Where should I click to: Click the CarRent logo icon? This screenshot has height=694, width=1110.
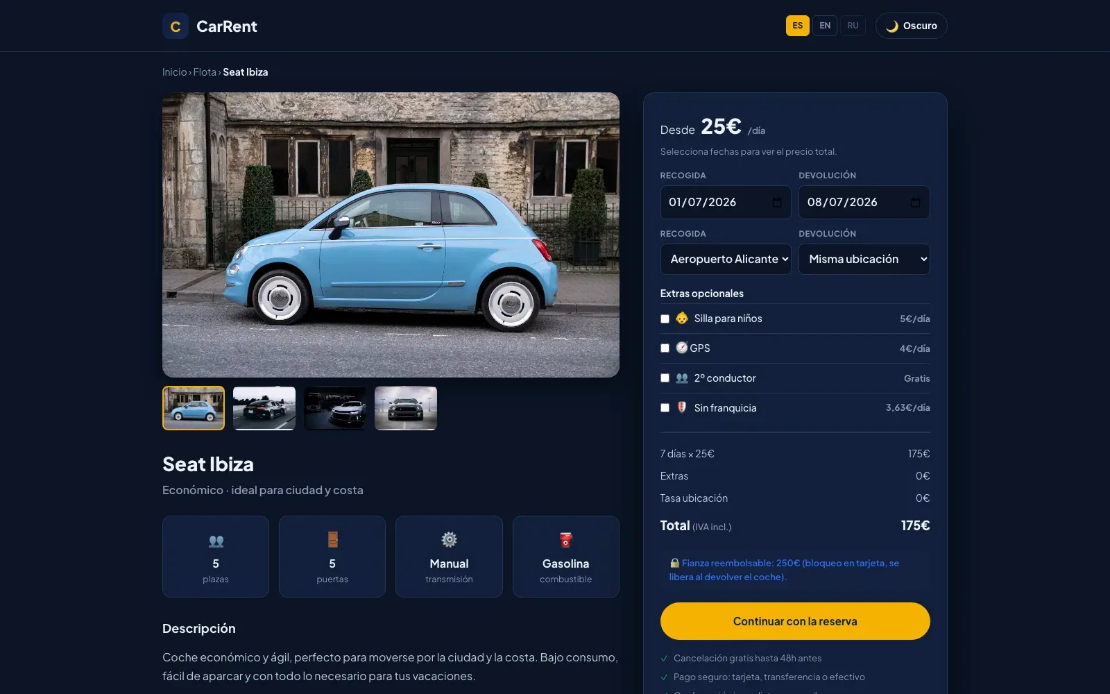[176, 26]
